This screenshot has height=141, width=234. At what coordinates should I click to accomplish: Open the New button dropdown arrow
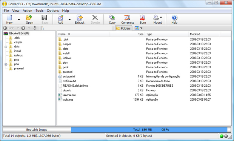point(19,20)
